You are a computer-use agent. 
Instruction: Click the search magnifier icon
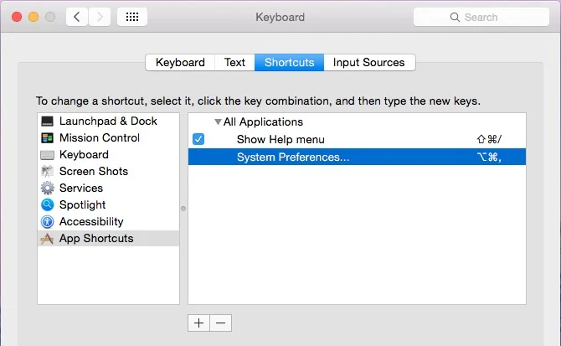click(x=455, y=18)
